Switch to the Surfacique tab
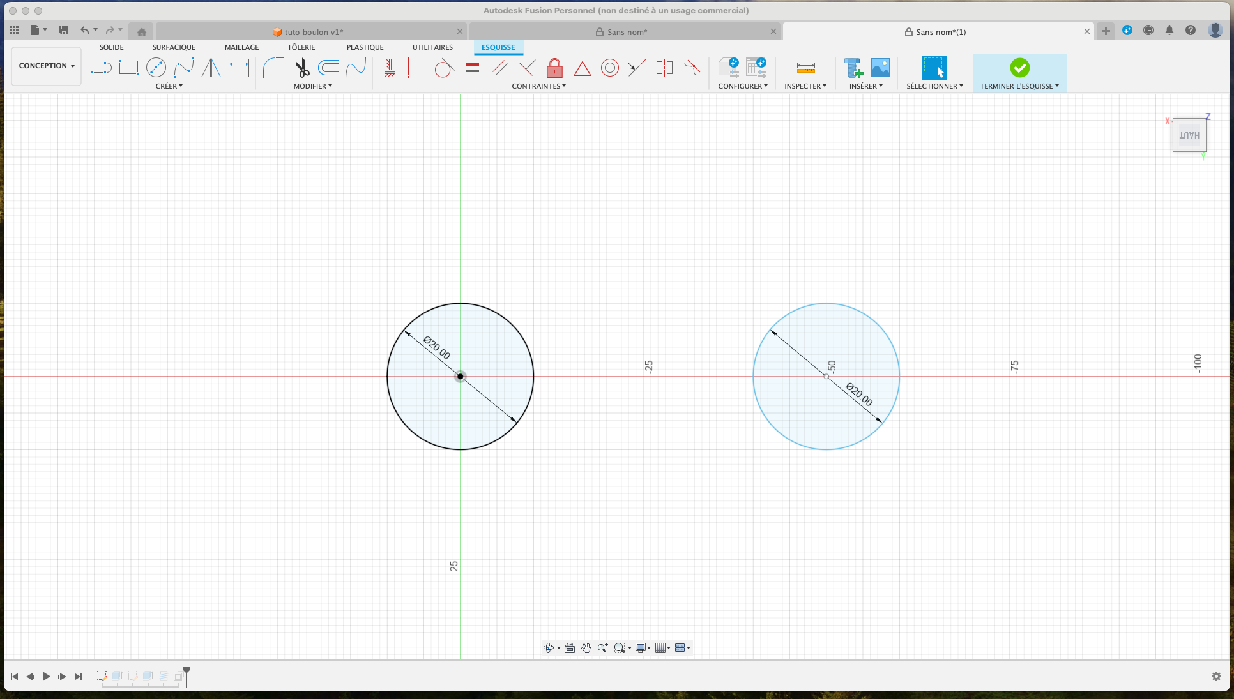This screenshot has height=699, width=1234. click(x=174, y=47)
